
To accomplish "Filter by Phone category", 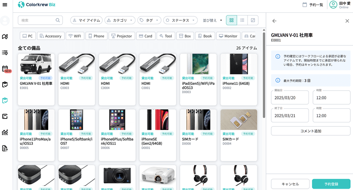I will tap(96, 36).
